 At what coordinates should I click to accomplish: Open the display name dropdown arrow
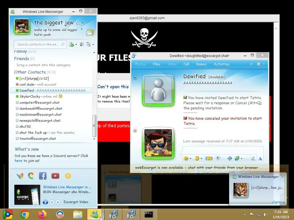click(x=83, y=23)
